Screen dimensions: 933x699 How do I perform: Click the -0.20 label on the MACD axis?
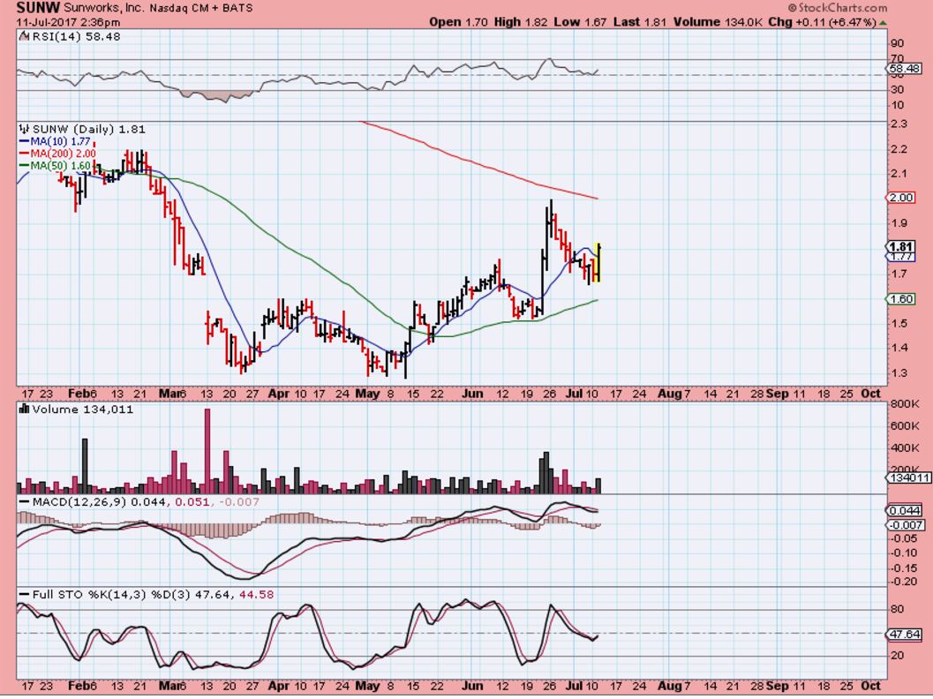[905, 582]
